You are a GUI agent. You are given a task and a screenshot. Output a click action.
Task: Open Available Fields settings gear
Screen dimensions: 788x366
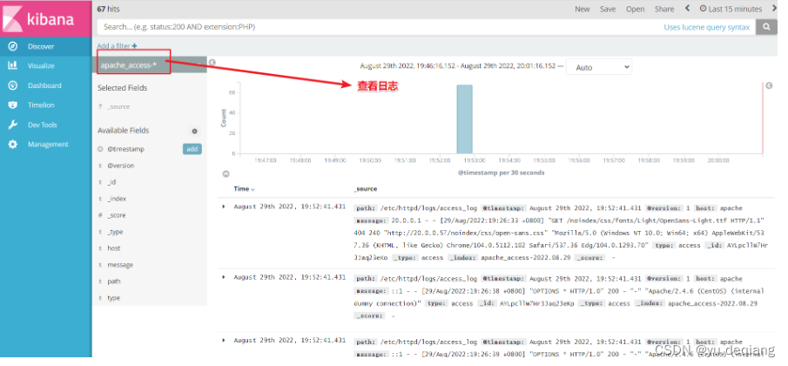194,132
